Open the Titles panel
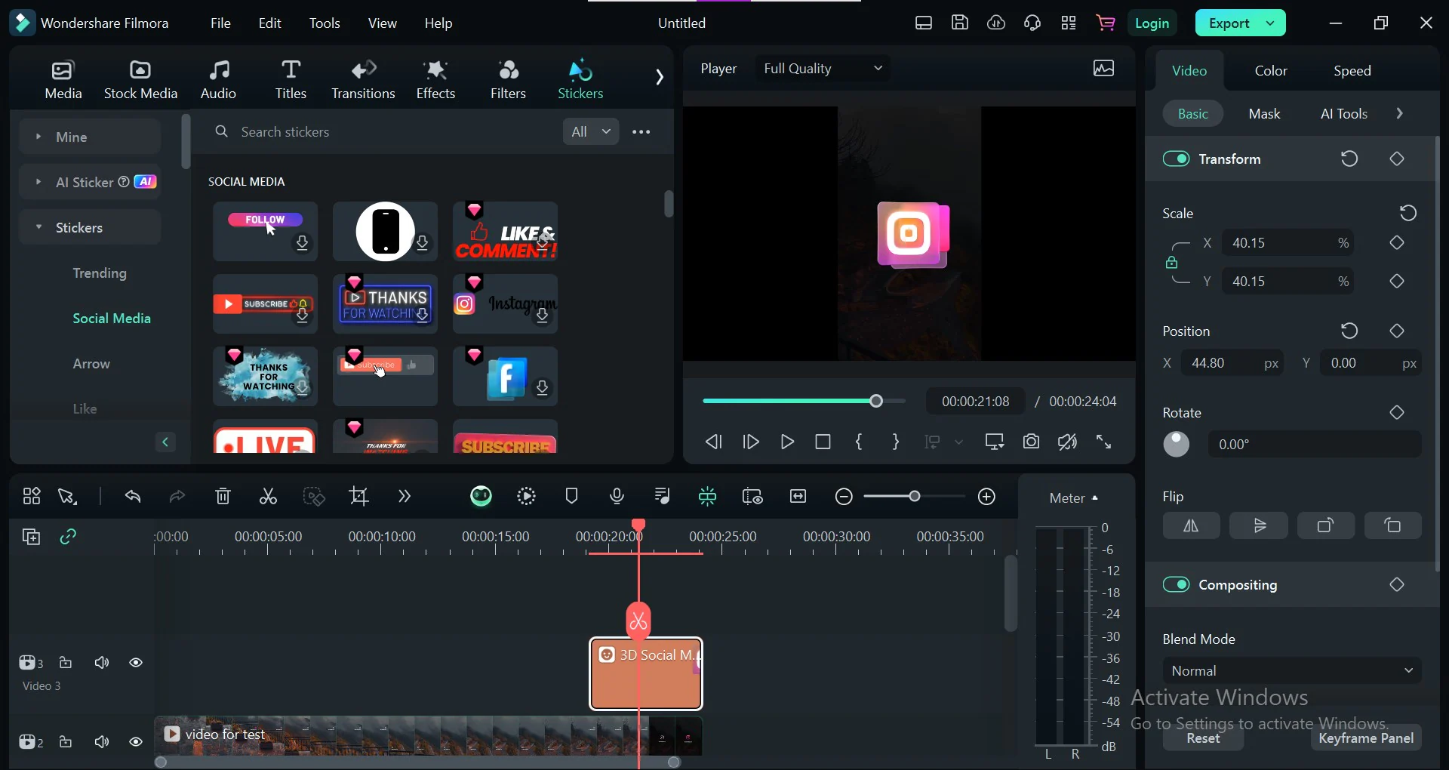This screenshot has height=770, width=1449. click(x=291, y=79)
